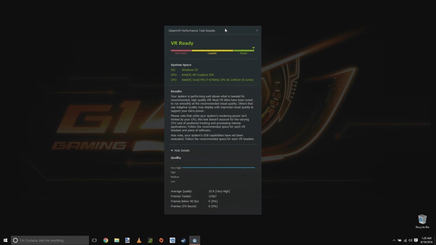The image size is (436, 245).
Task: Click the VR Ready heading
Action: (182, 43)
